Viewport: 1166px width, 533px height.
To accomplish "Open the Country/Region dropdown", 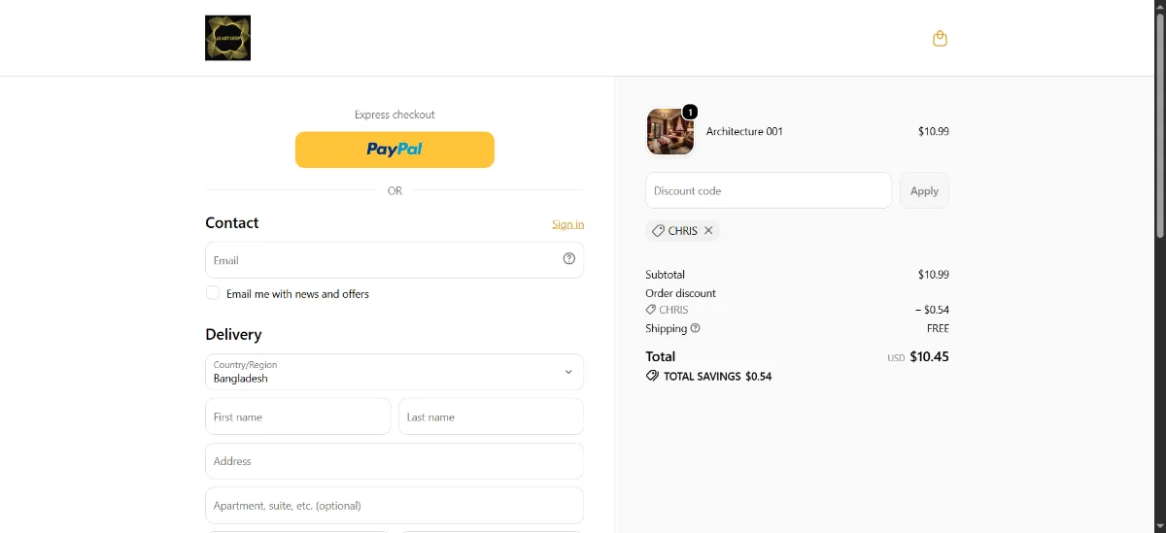I will click(394, 372).
